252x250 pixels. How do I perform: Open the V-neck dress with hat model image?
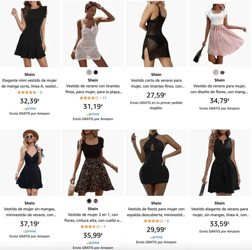click(30, 163)
